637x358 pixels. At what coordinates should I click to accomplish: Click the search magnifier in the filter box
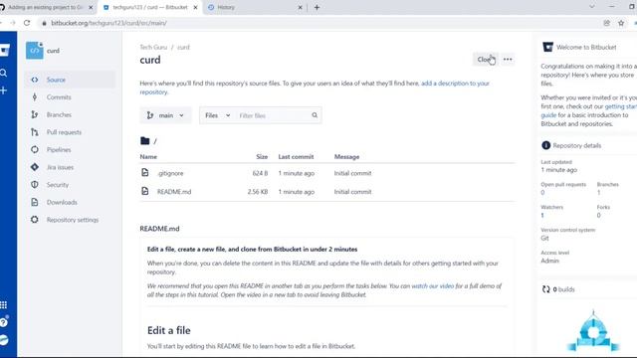pos(315,115)
